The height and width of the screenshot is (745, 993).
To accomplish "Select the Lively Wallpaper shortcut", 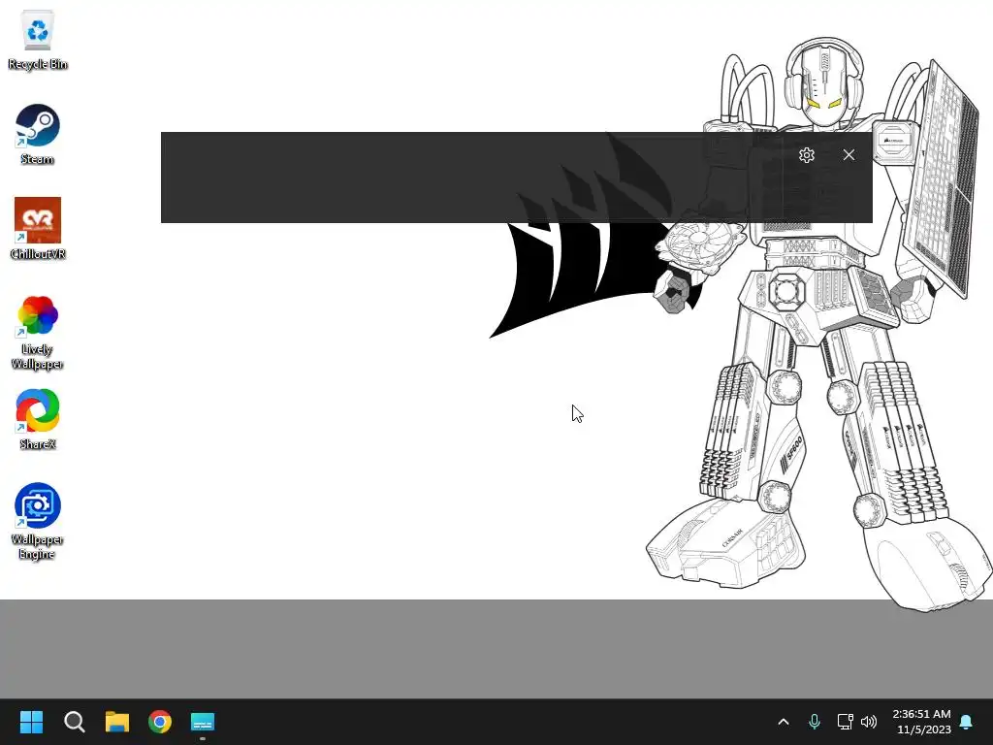I will point(38,332).
